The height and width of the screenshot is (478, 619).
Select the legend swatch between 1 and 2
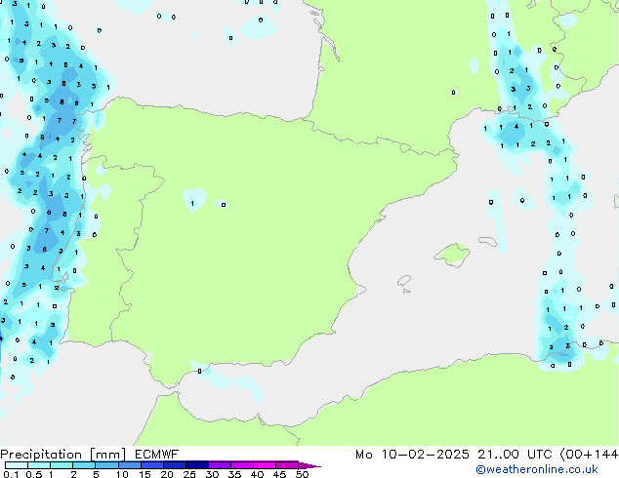coord(62,465)
